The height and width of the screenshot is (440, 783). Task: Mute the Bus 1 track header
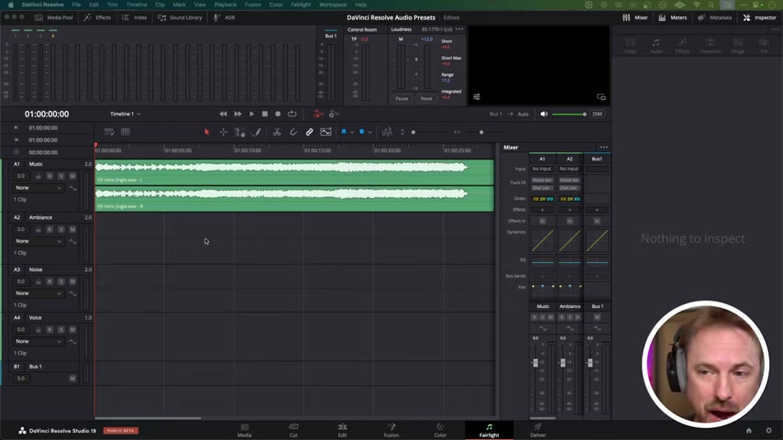click(72, 379)
